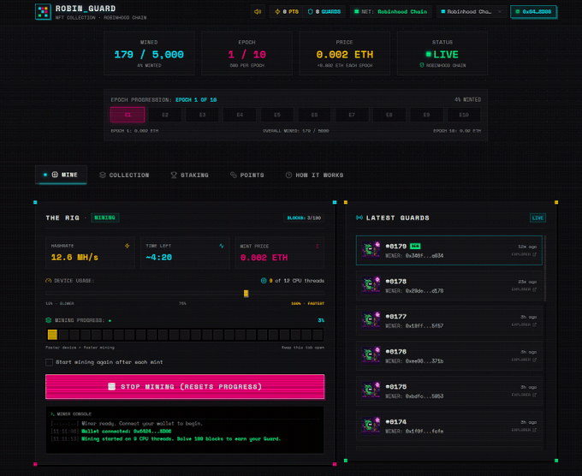Click the POINTS tab coins icon
This screenshot has height=476, width=582.
click(234, 175)
